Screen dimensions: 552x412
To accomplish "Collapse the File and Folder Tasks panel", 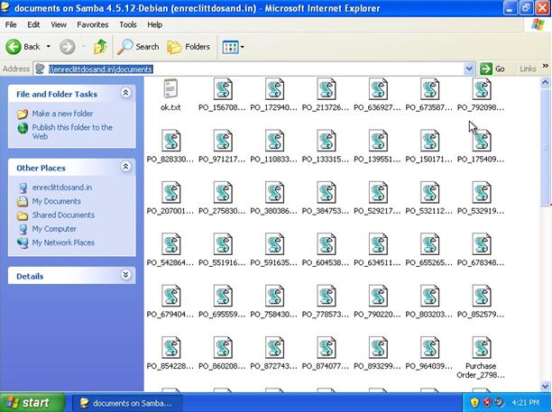I will (126, 93).
